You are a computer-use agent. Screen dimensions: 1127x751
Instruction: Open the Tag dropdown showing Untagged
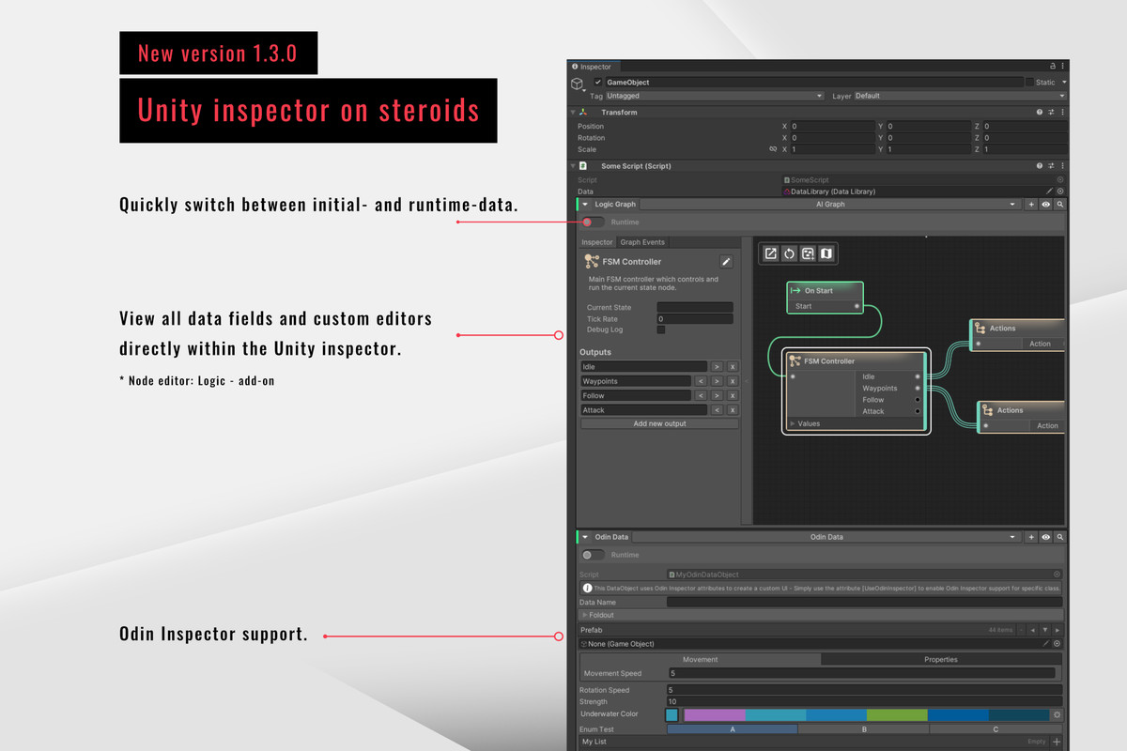pyautogui.click(x=716, y=96)
